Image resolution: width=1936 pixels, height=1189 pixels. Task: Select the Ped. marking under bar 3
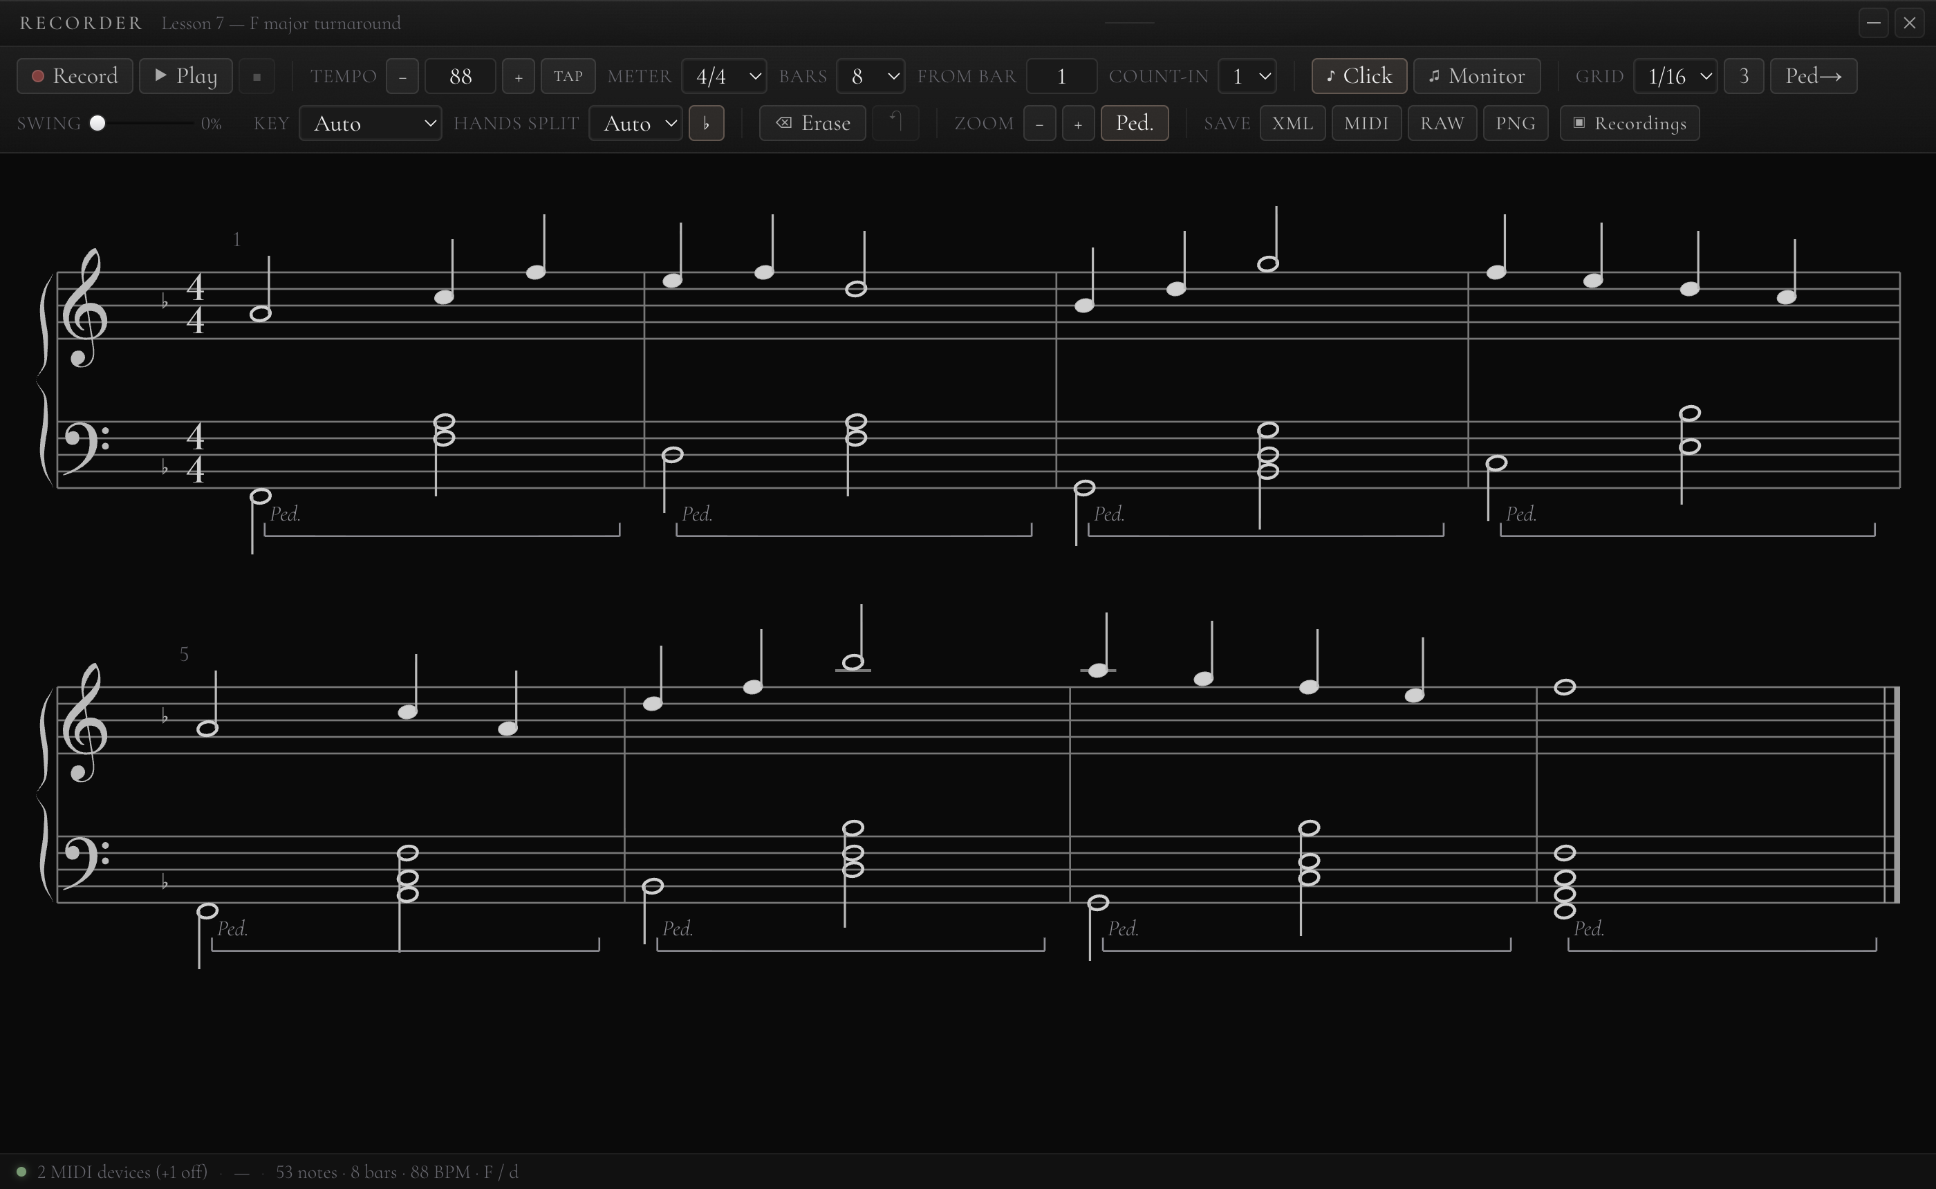click(1110, 514)
